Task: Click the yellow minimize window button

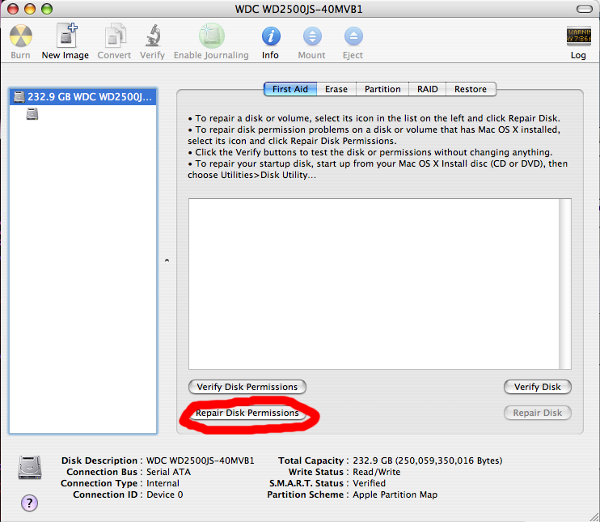Action: 30,9
